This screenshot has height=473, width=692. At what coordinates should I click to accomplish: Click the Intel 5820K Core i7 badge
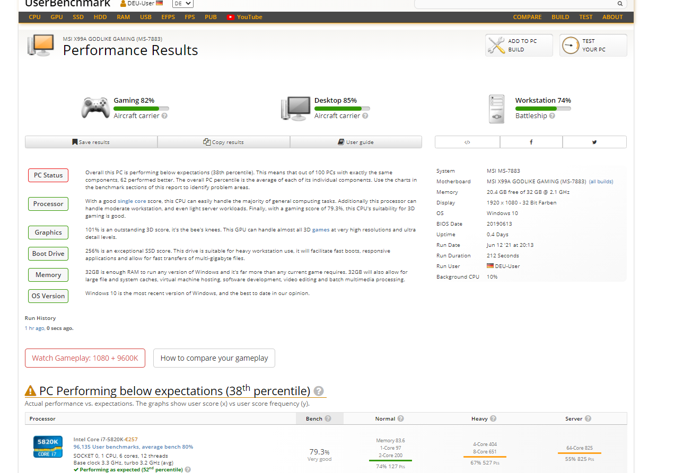48,447
